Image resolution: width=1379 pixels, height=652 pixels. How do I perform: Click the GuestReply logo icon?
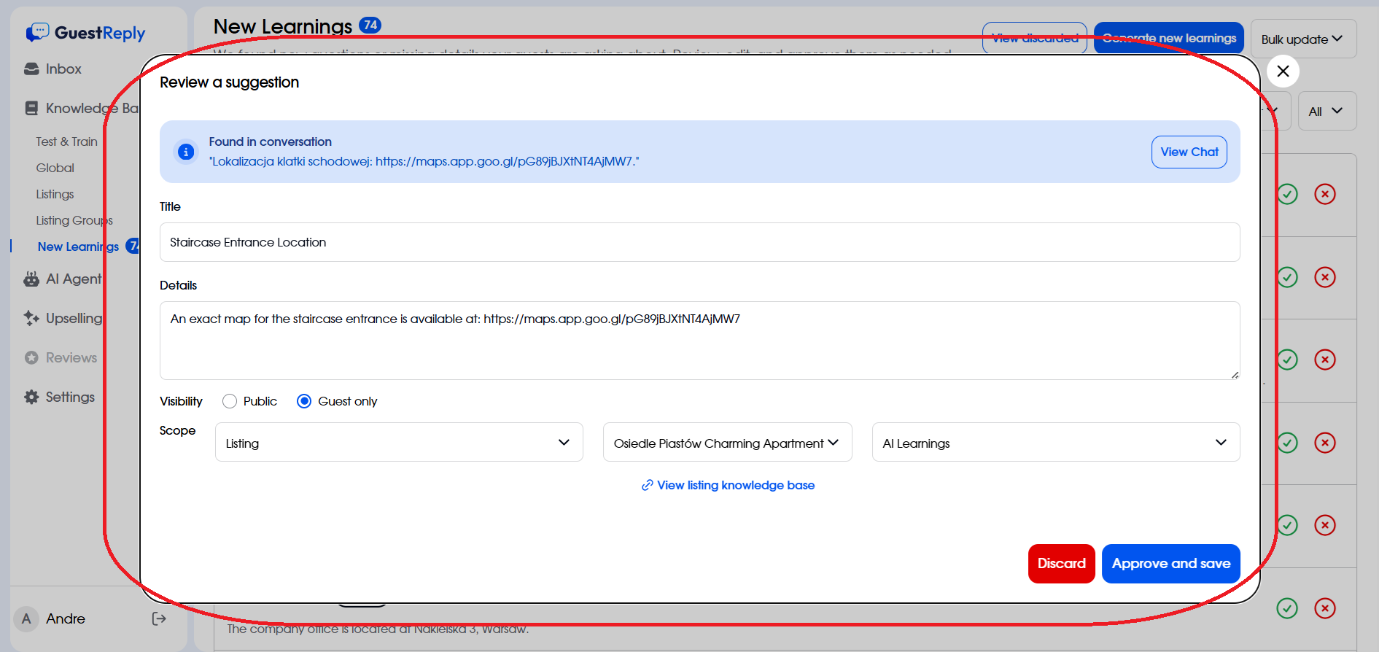pyautogui.click(x=37, y=33)
